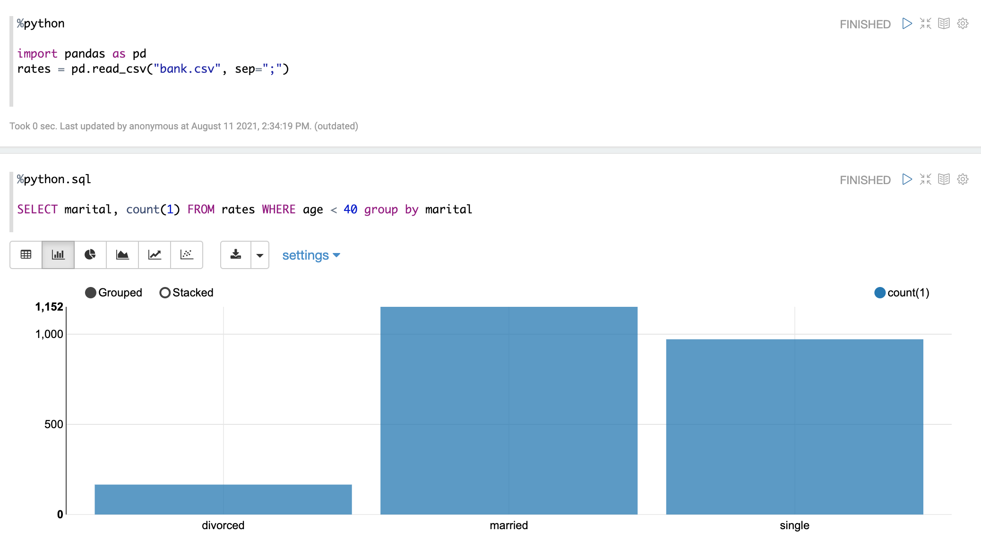Viewport: 981px width, 557px height.
Task: Open settings gear of first paragraph
Action: point(963,24)
